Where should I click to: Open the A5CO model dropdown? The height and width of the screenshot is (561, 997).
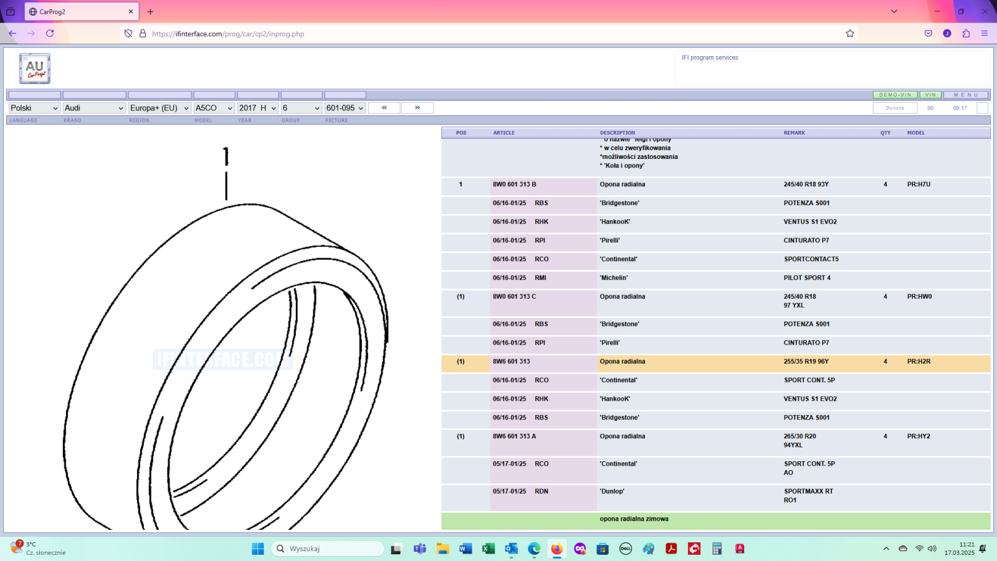[214, 108]
